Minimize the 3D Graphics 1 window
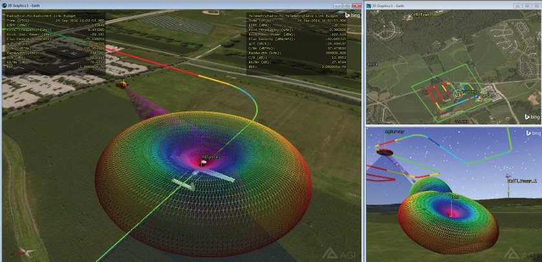542x262 pixels. click(338, 6)
